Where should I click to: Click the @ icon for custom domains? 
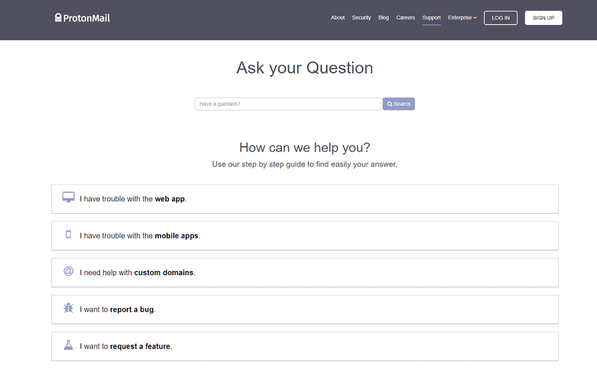[67, 272]
